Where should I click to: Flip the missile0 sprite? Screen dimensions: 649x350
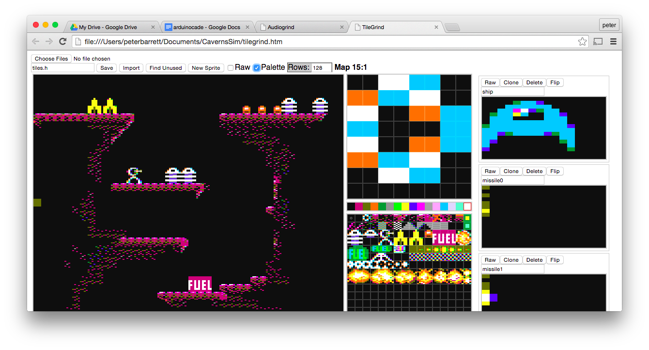(x=555, y=171)
